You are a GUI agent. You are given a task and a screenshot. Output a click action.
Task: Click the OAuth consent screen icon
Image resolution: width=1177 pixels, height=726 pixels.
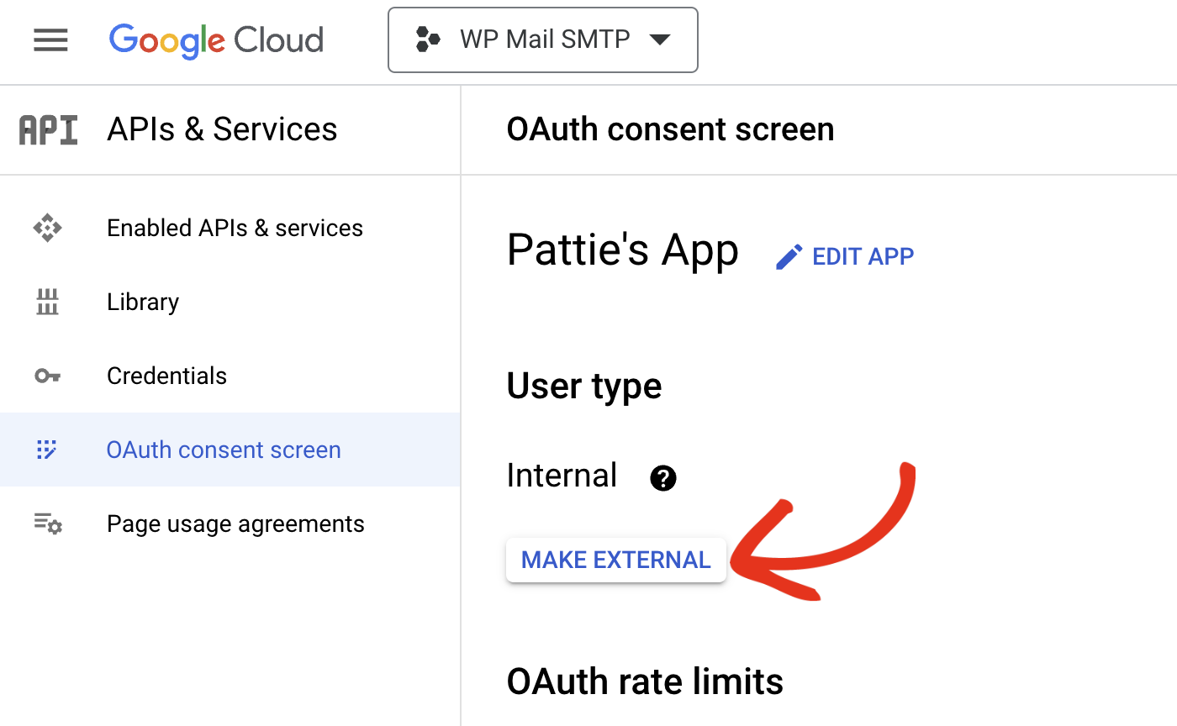(x=48, y=450)
